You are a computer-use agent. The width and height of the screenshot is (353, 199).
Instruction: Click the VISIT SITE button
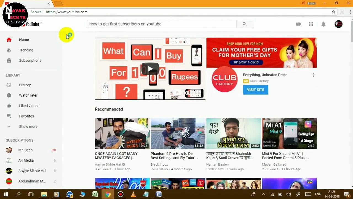[255, 90]
